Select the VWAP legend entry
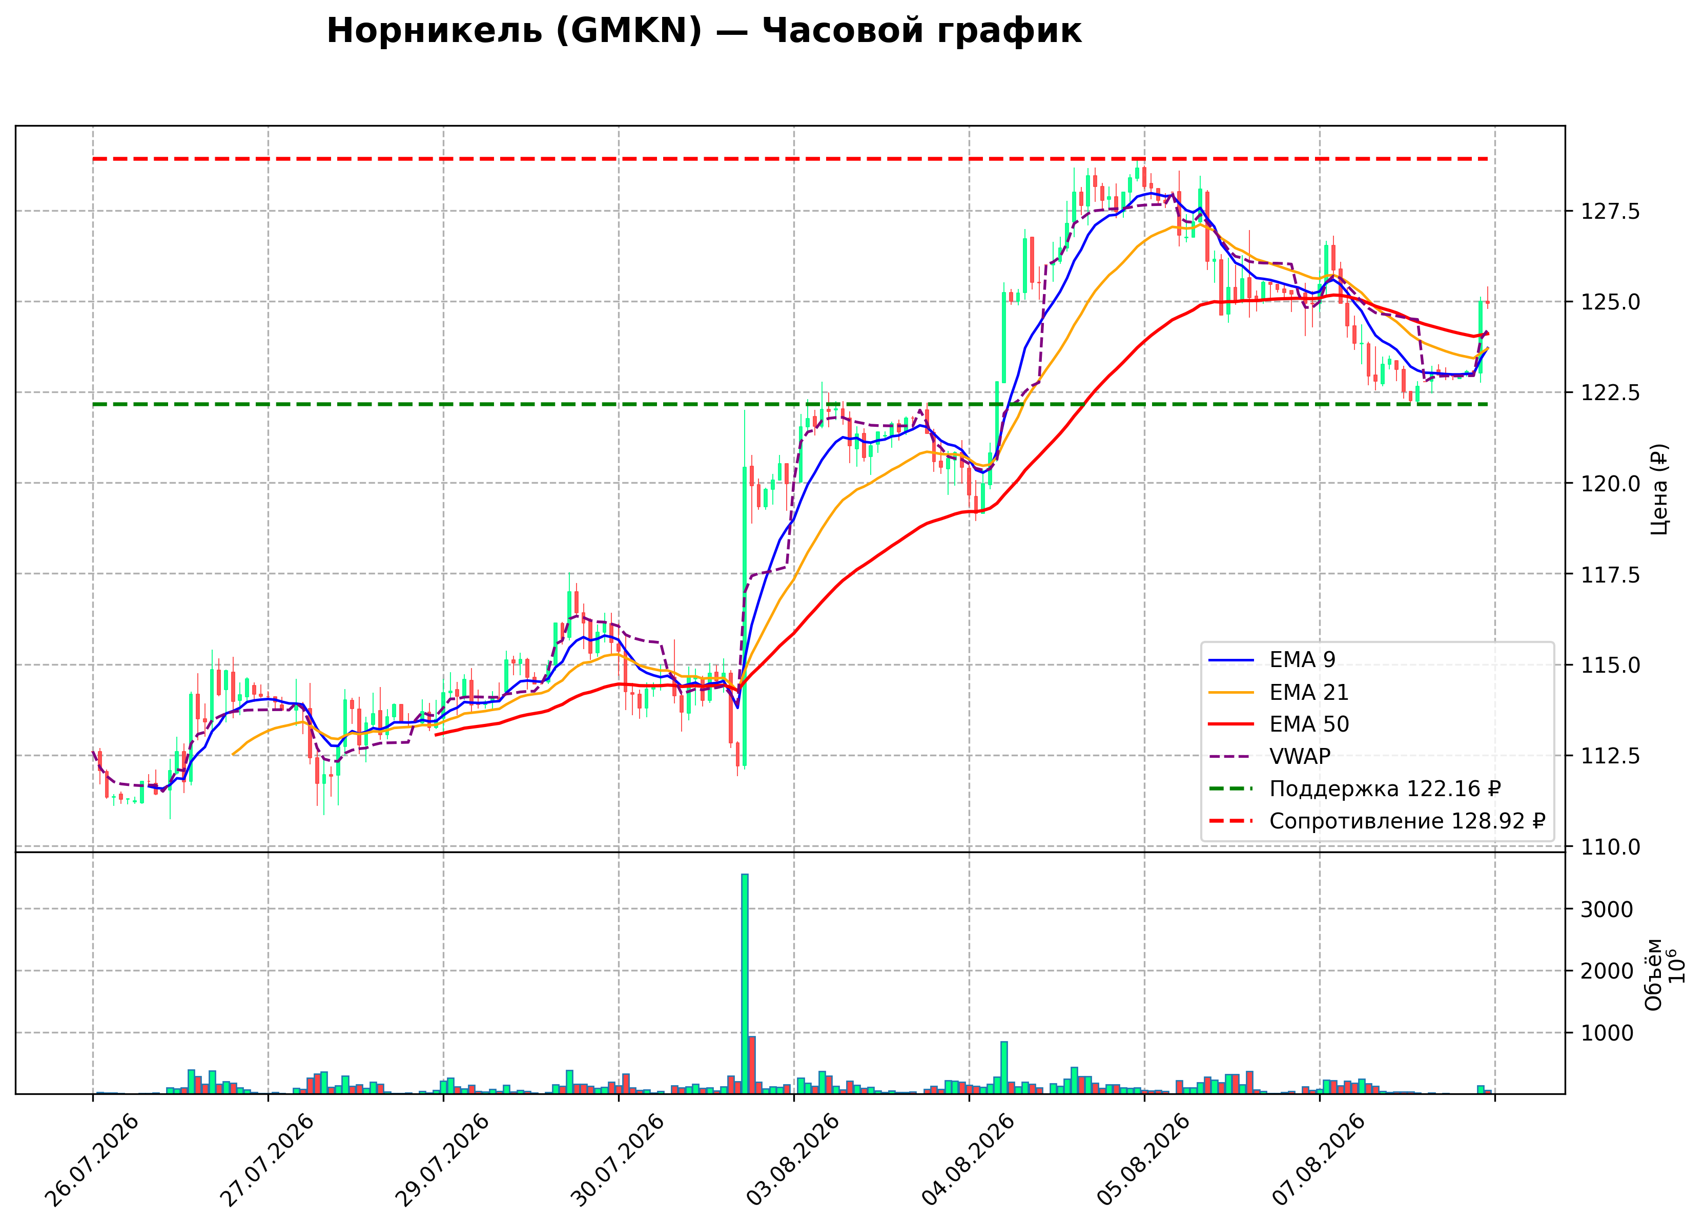 click(1270, 756)
